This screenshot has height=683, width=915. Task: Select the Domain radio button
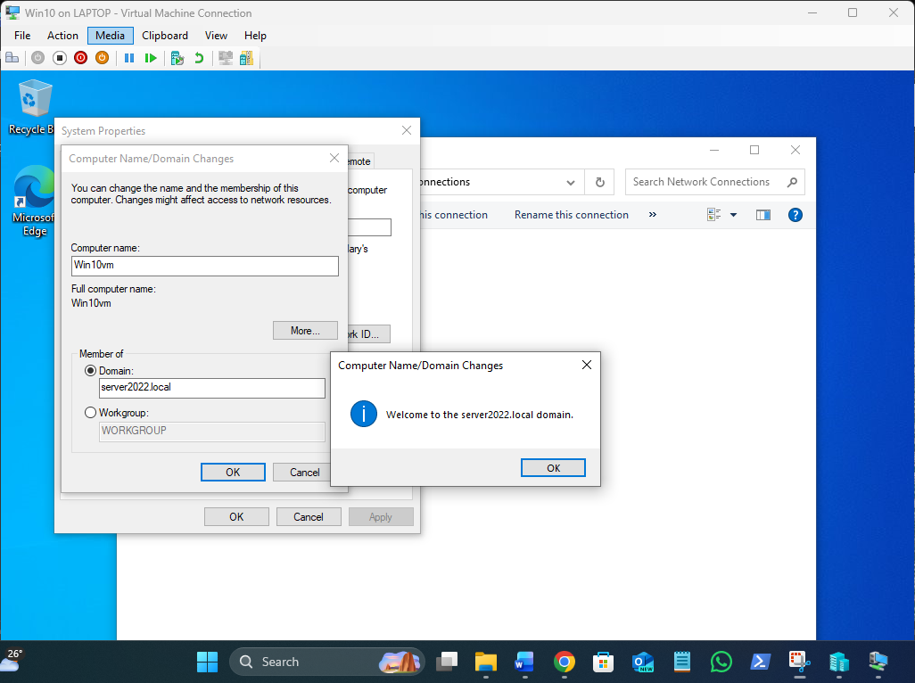click(90, 370)
